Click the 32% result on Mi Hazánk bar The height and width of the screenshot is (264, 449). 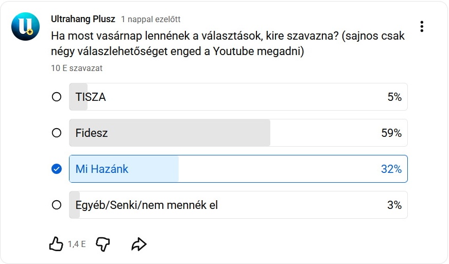pyautogui.click(x=391, y=169)
